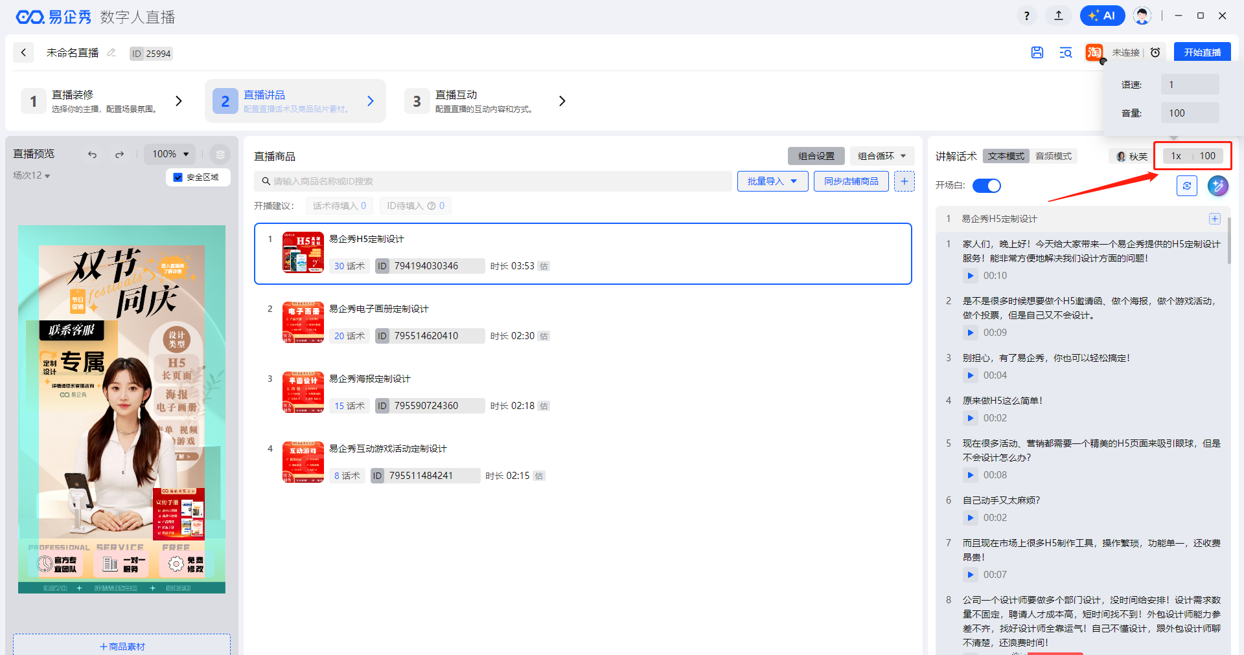Click plus icon beside 易企秀H5定制设计 script title

click(x=1215, y=219)
